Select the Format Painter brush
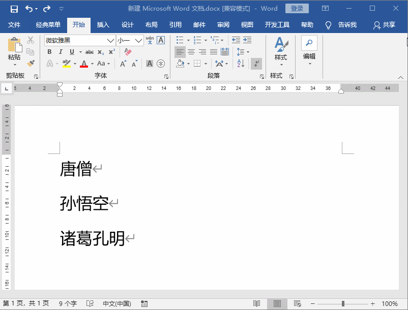408x310 pixels. pyautogui.click(x=31, y=63)
